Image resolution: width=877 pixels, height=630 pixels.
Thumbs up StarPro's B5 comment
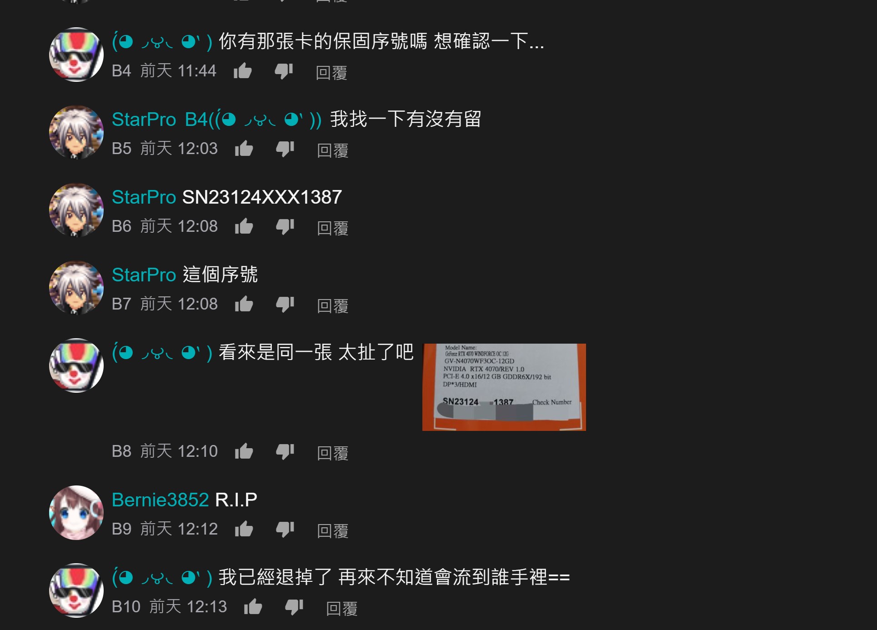coord(244,149)
